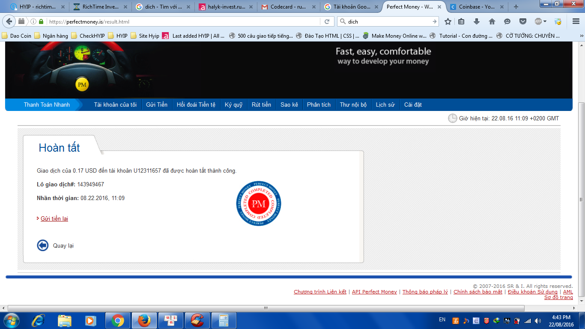Open the Windows Start menu
This screenshot has height=329, width=585.
12,320
